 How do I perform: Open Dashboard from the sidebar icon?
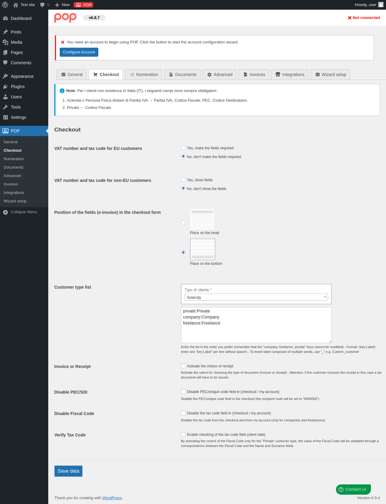pos(5,18)
